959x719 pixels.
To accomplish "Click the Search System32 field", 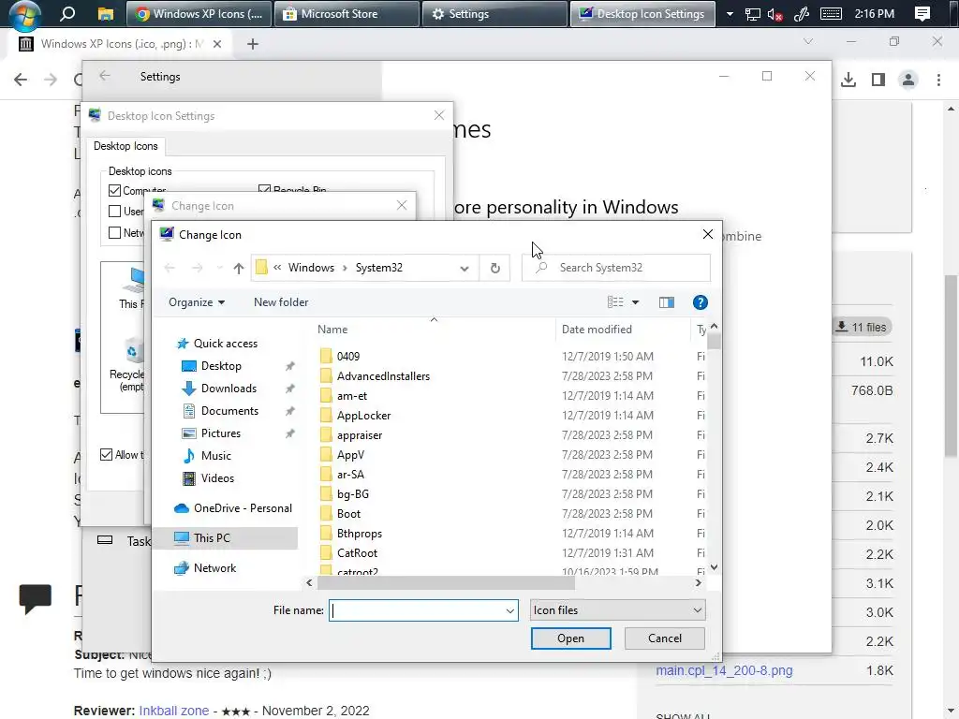I will tap(616, 268).
